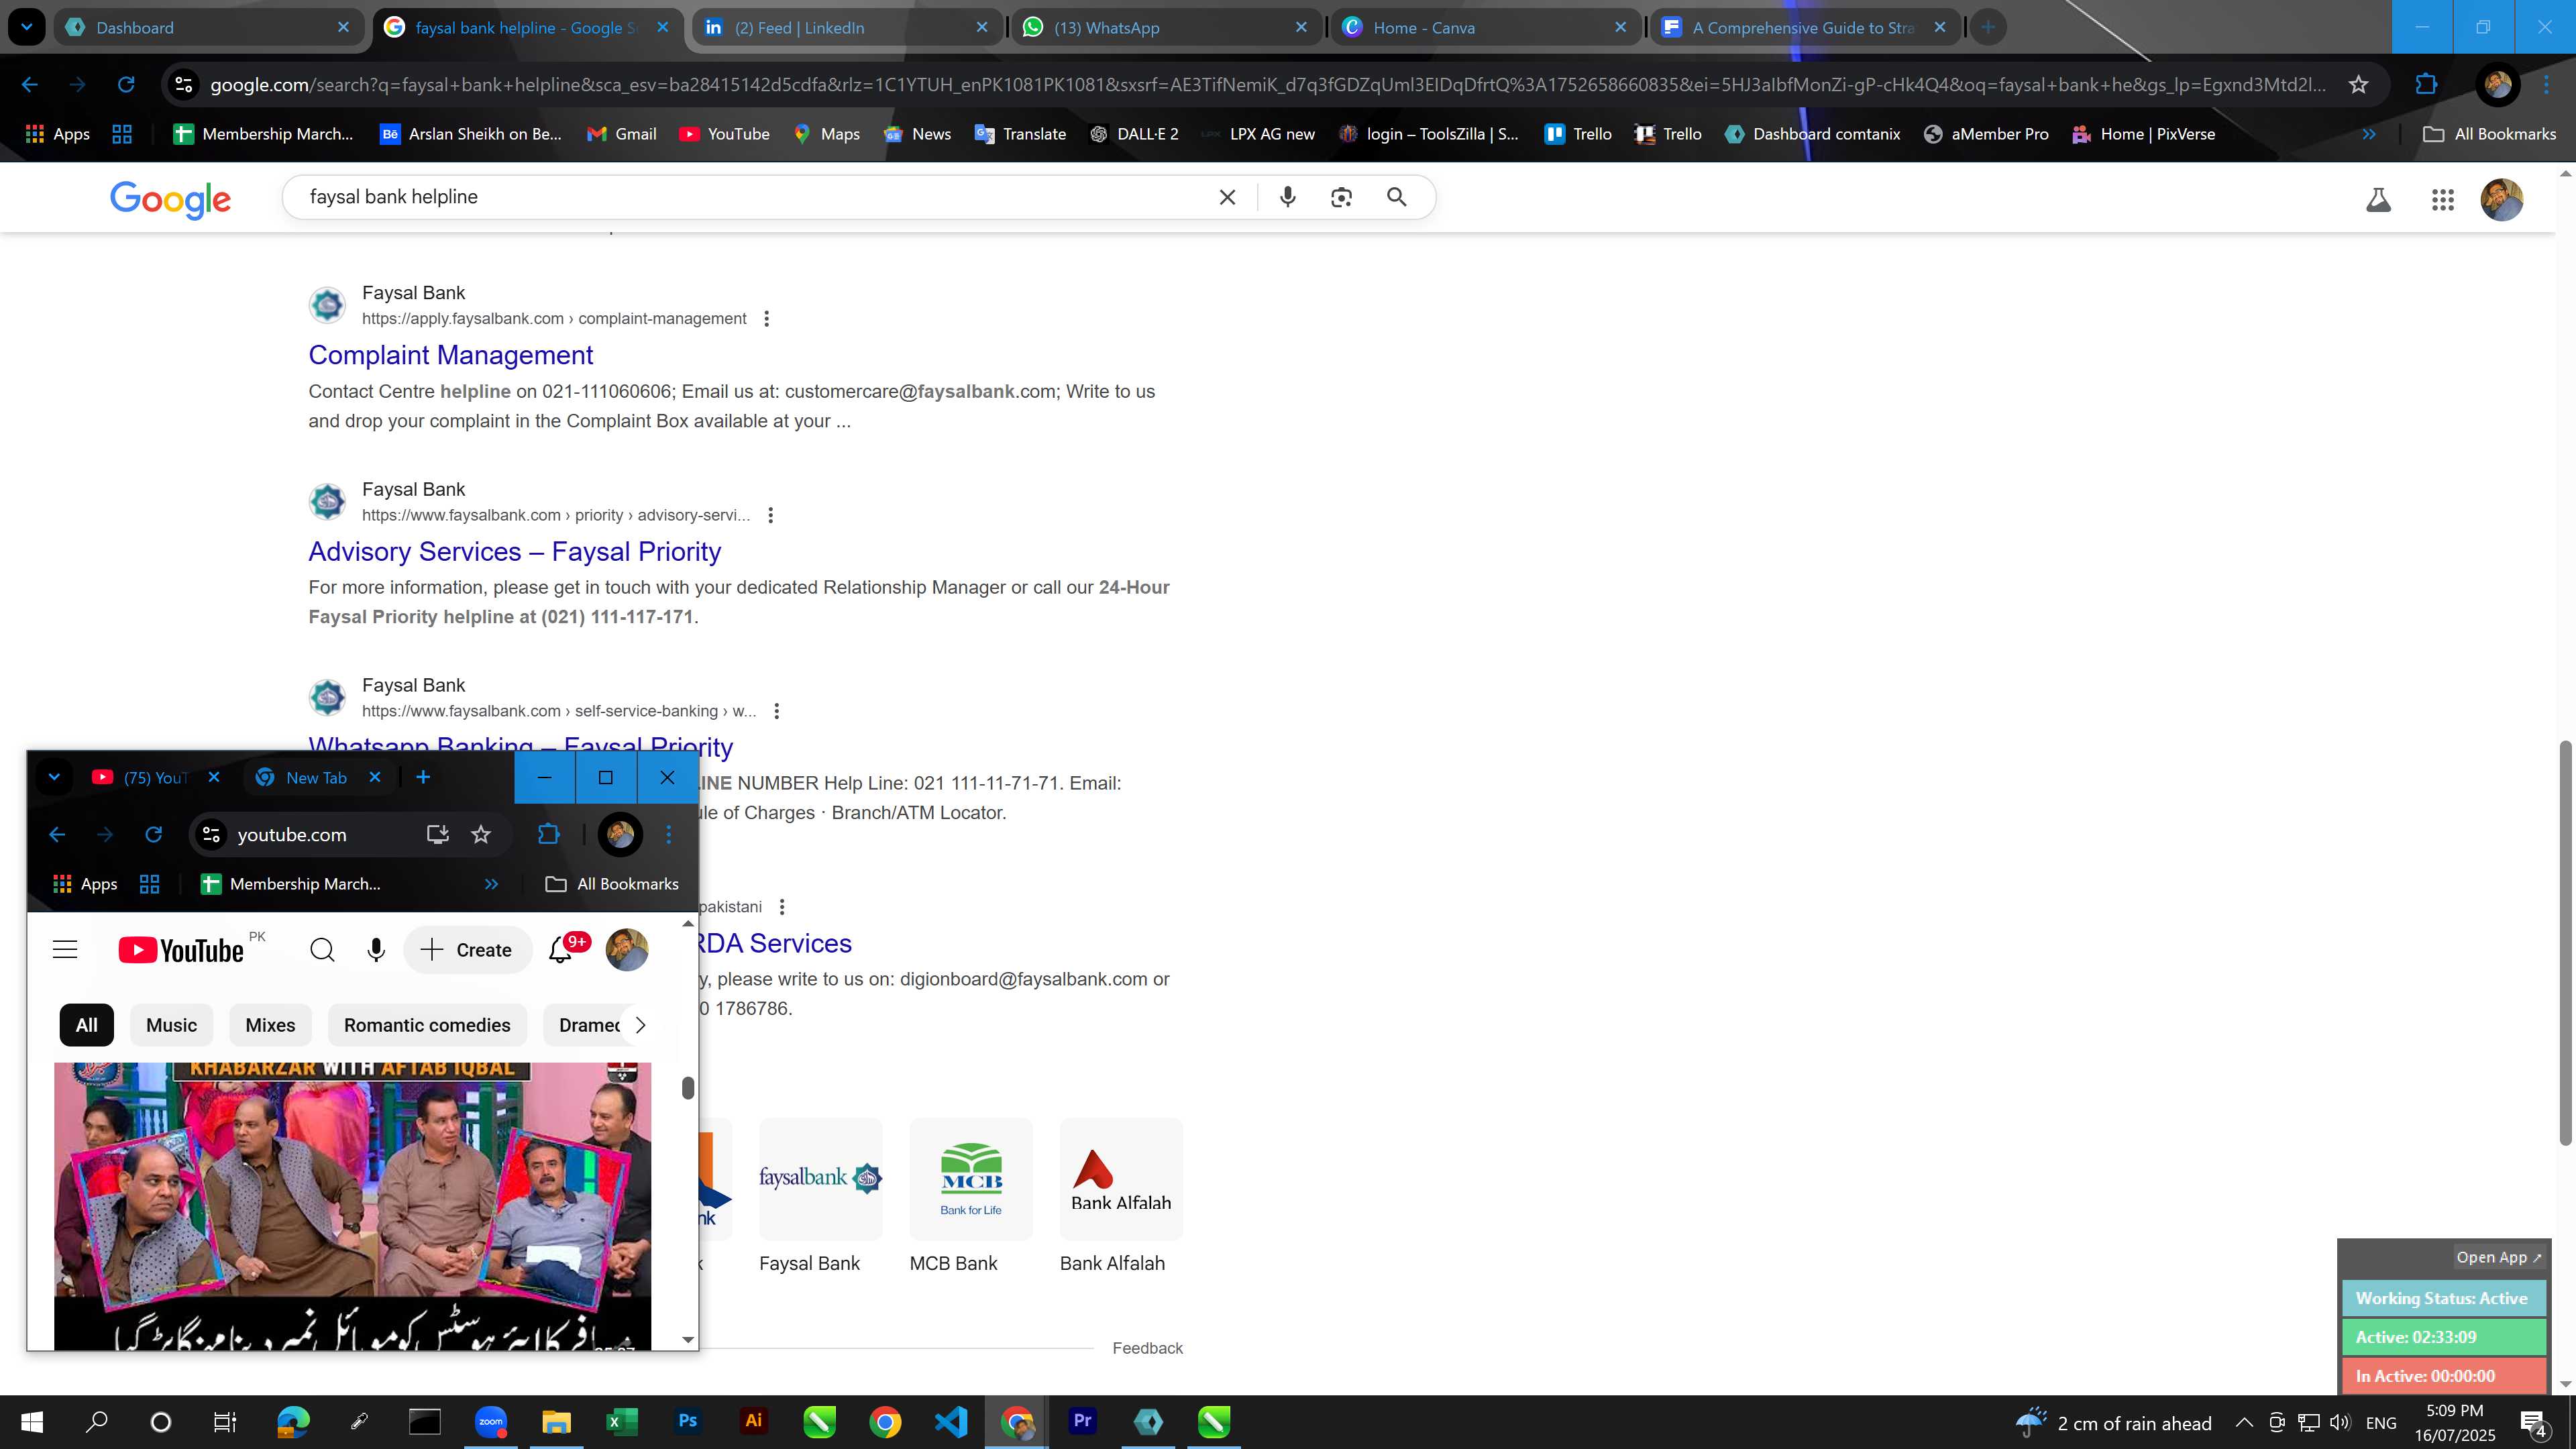Go back in the main Chrome window

coord(30,85)
